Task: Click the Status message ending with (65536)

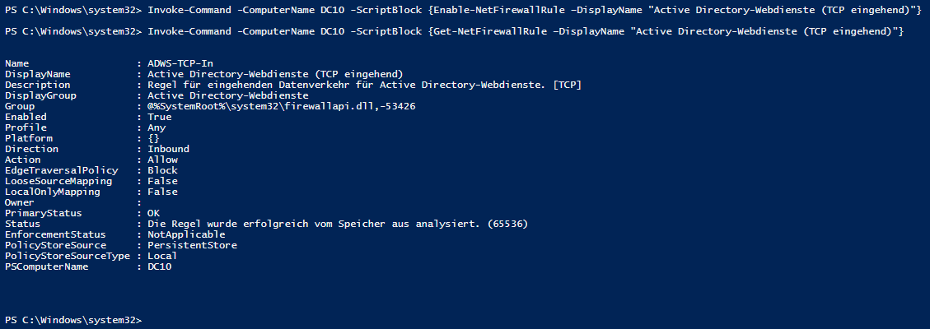Action: [338, 224]
